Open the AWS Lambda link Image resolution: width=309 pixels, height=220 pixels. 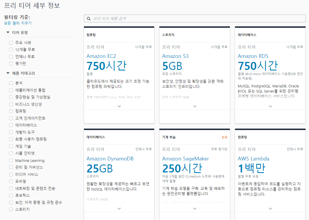pos(253,158)
